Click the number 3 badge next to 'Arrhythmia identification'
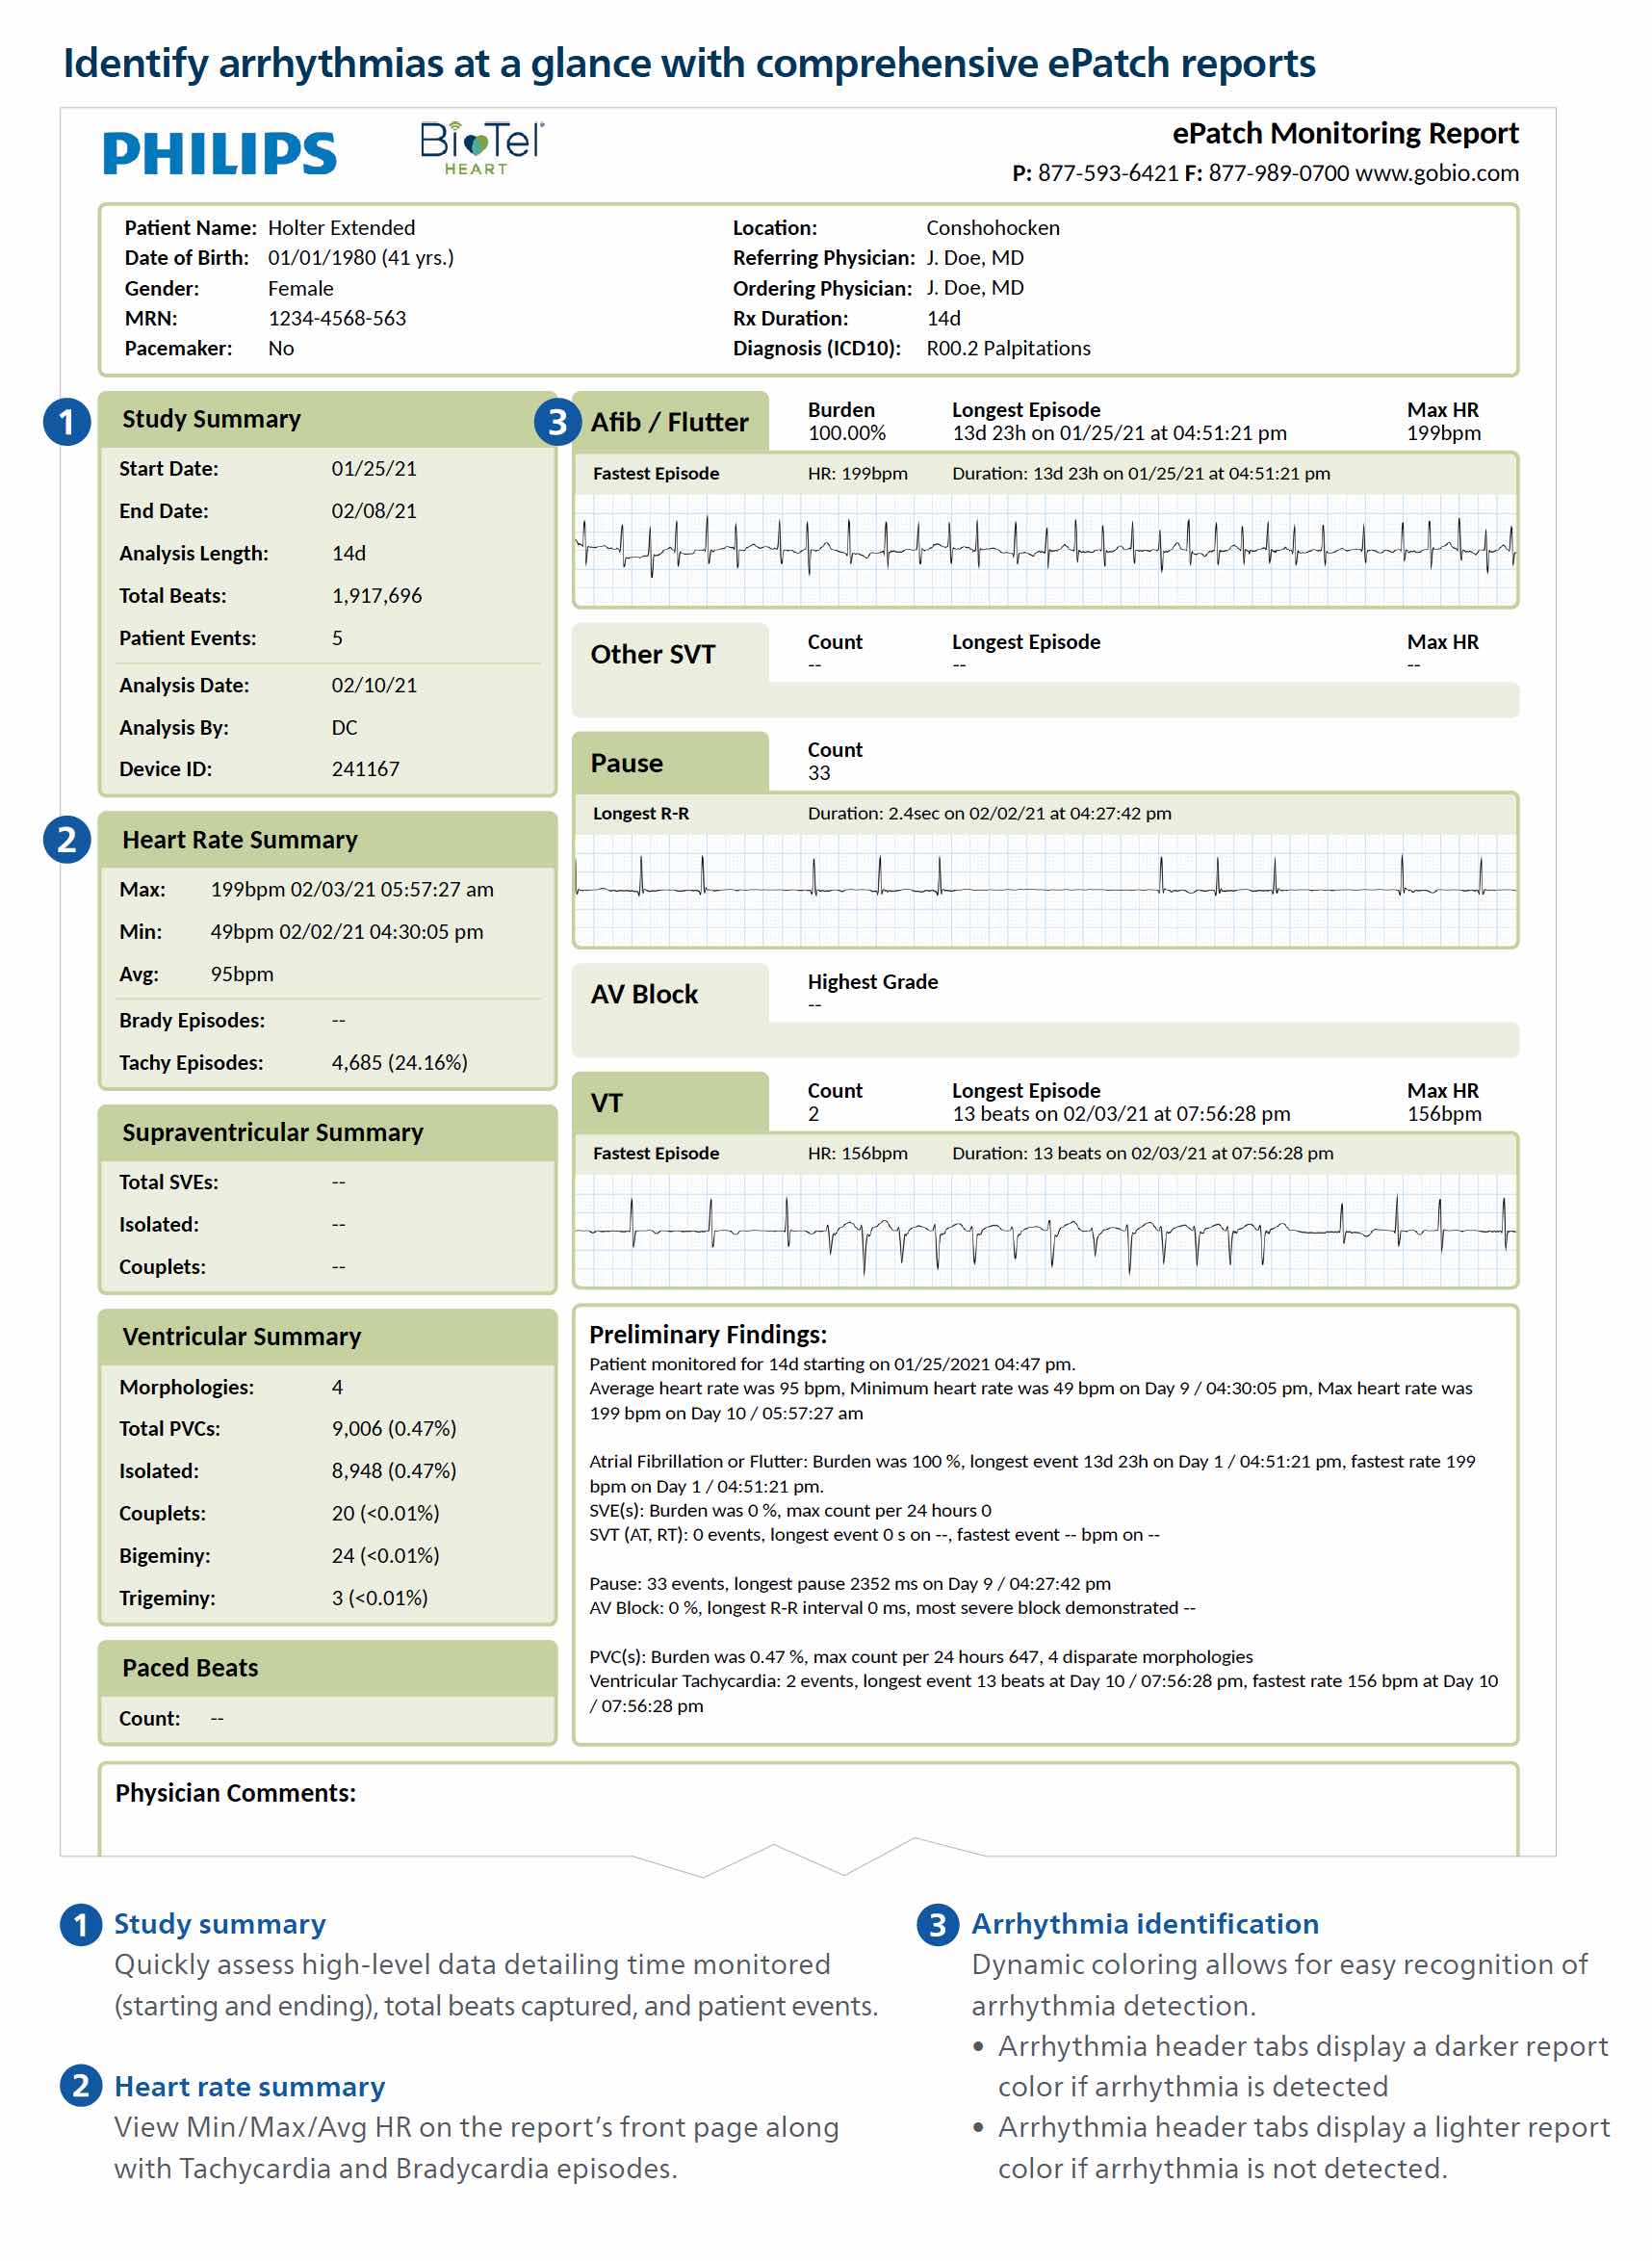 (x=937, y=1924)
